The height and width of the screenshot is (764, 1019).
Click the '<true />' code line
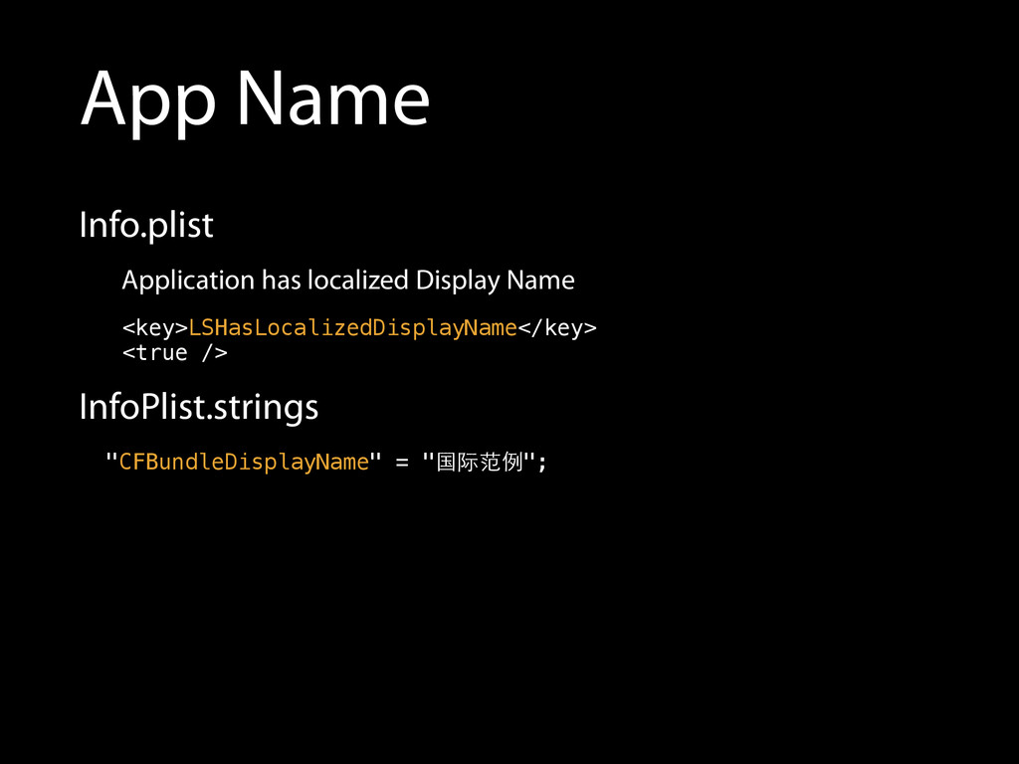click(175, 353)
